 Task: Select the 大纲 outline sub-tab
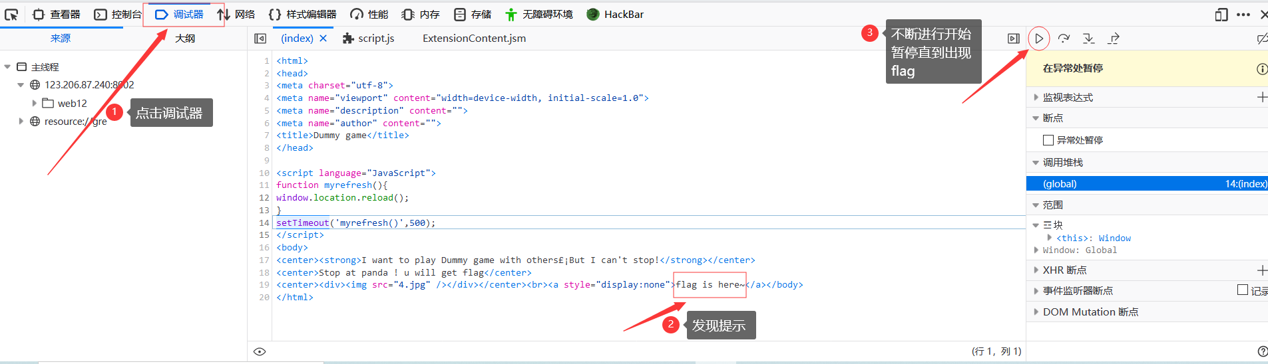(x=185, y=39)
